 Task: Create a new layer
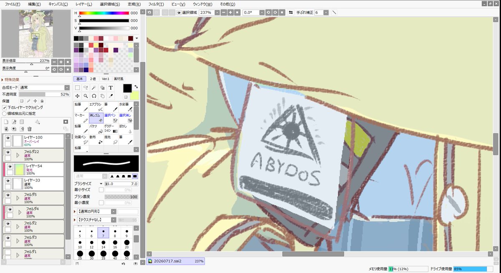[x=6, y=122]
